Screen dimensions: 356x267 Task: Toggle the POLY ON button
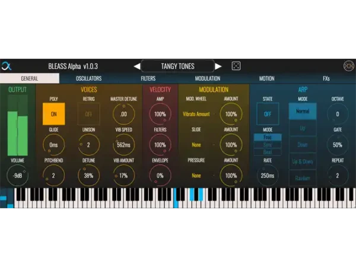54,114
